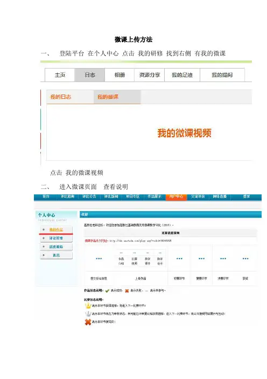The image size is (267, 379).
Task: Click the bullet icon beside 我的作品
Action: click(44, 229)
